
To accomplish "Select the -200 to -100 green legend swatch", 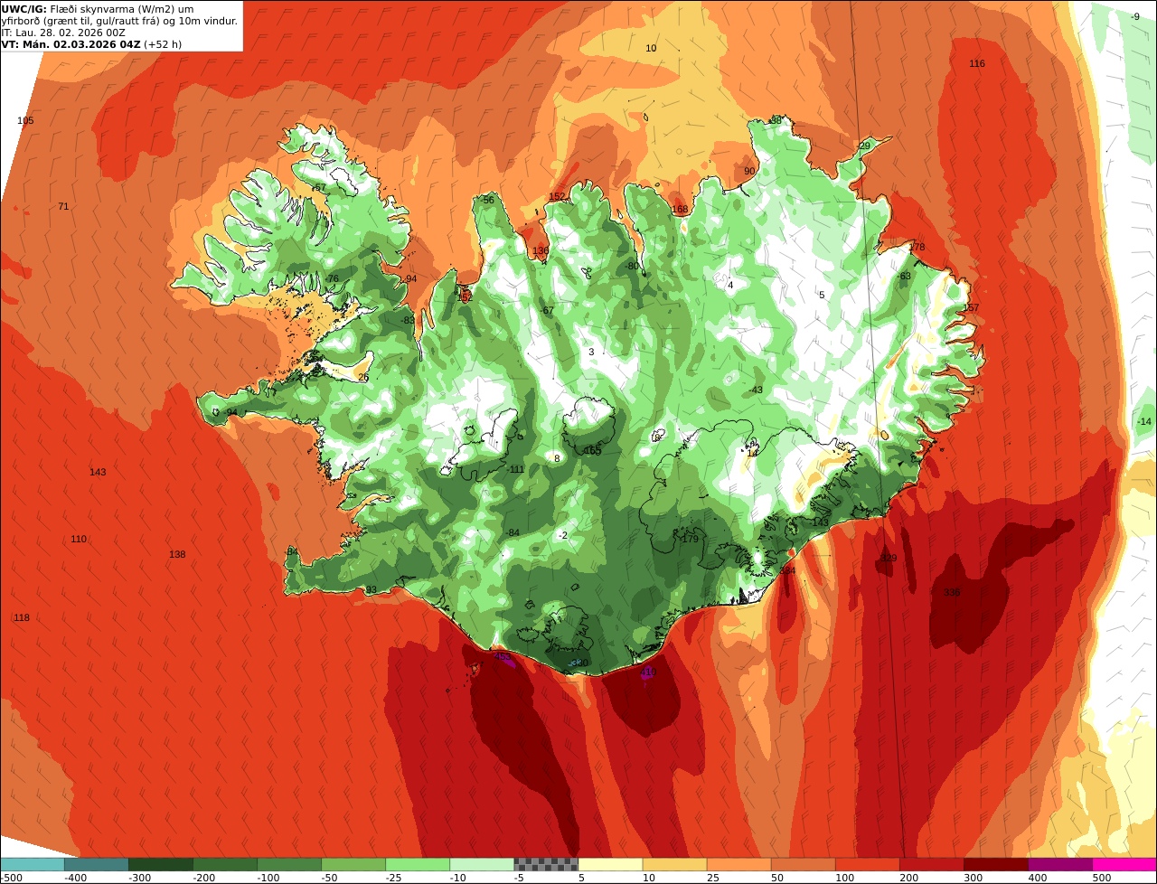I will point(224,864).
